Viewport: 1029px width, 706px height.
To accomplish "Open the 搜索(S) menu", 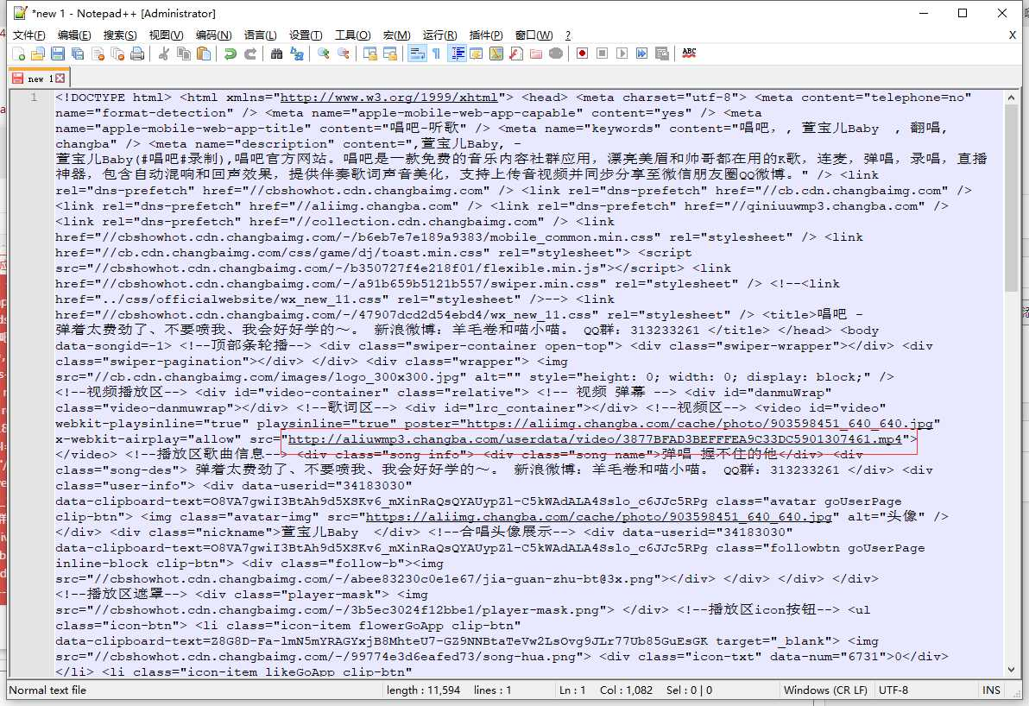I will [120, 35].
